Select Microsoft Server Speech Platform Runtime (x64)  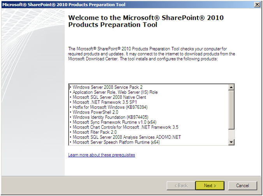[116, 142]
